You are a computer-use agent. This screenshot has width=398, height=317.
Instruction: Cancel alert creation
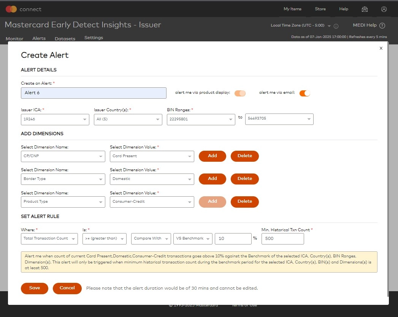[x=67, y=288]
